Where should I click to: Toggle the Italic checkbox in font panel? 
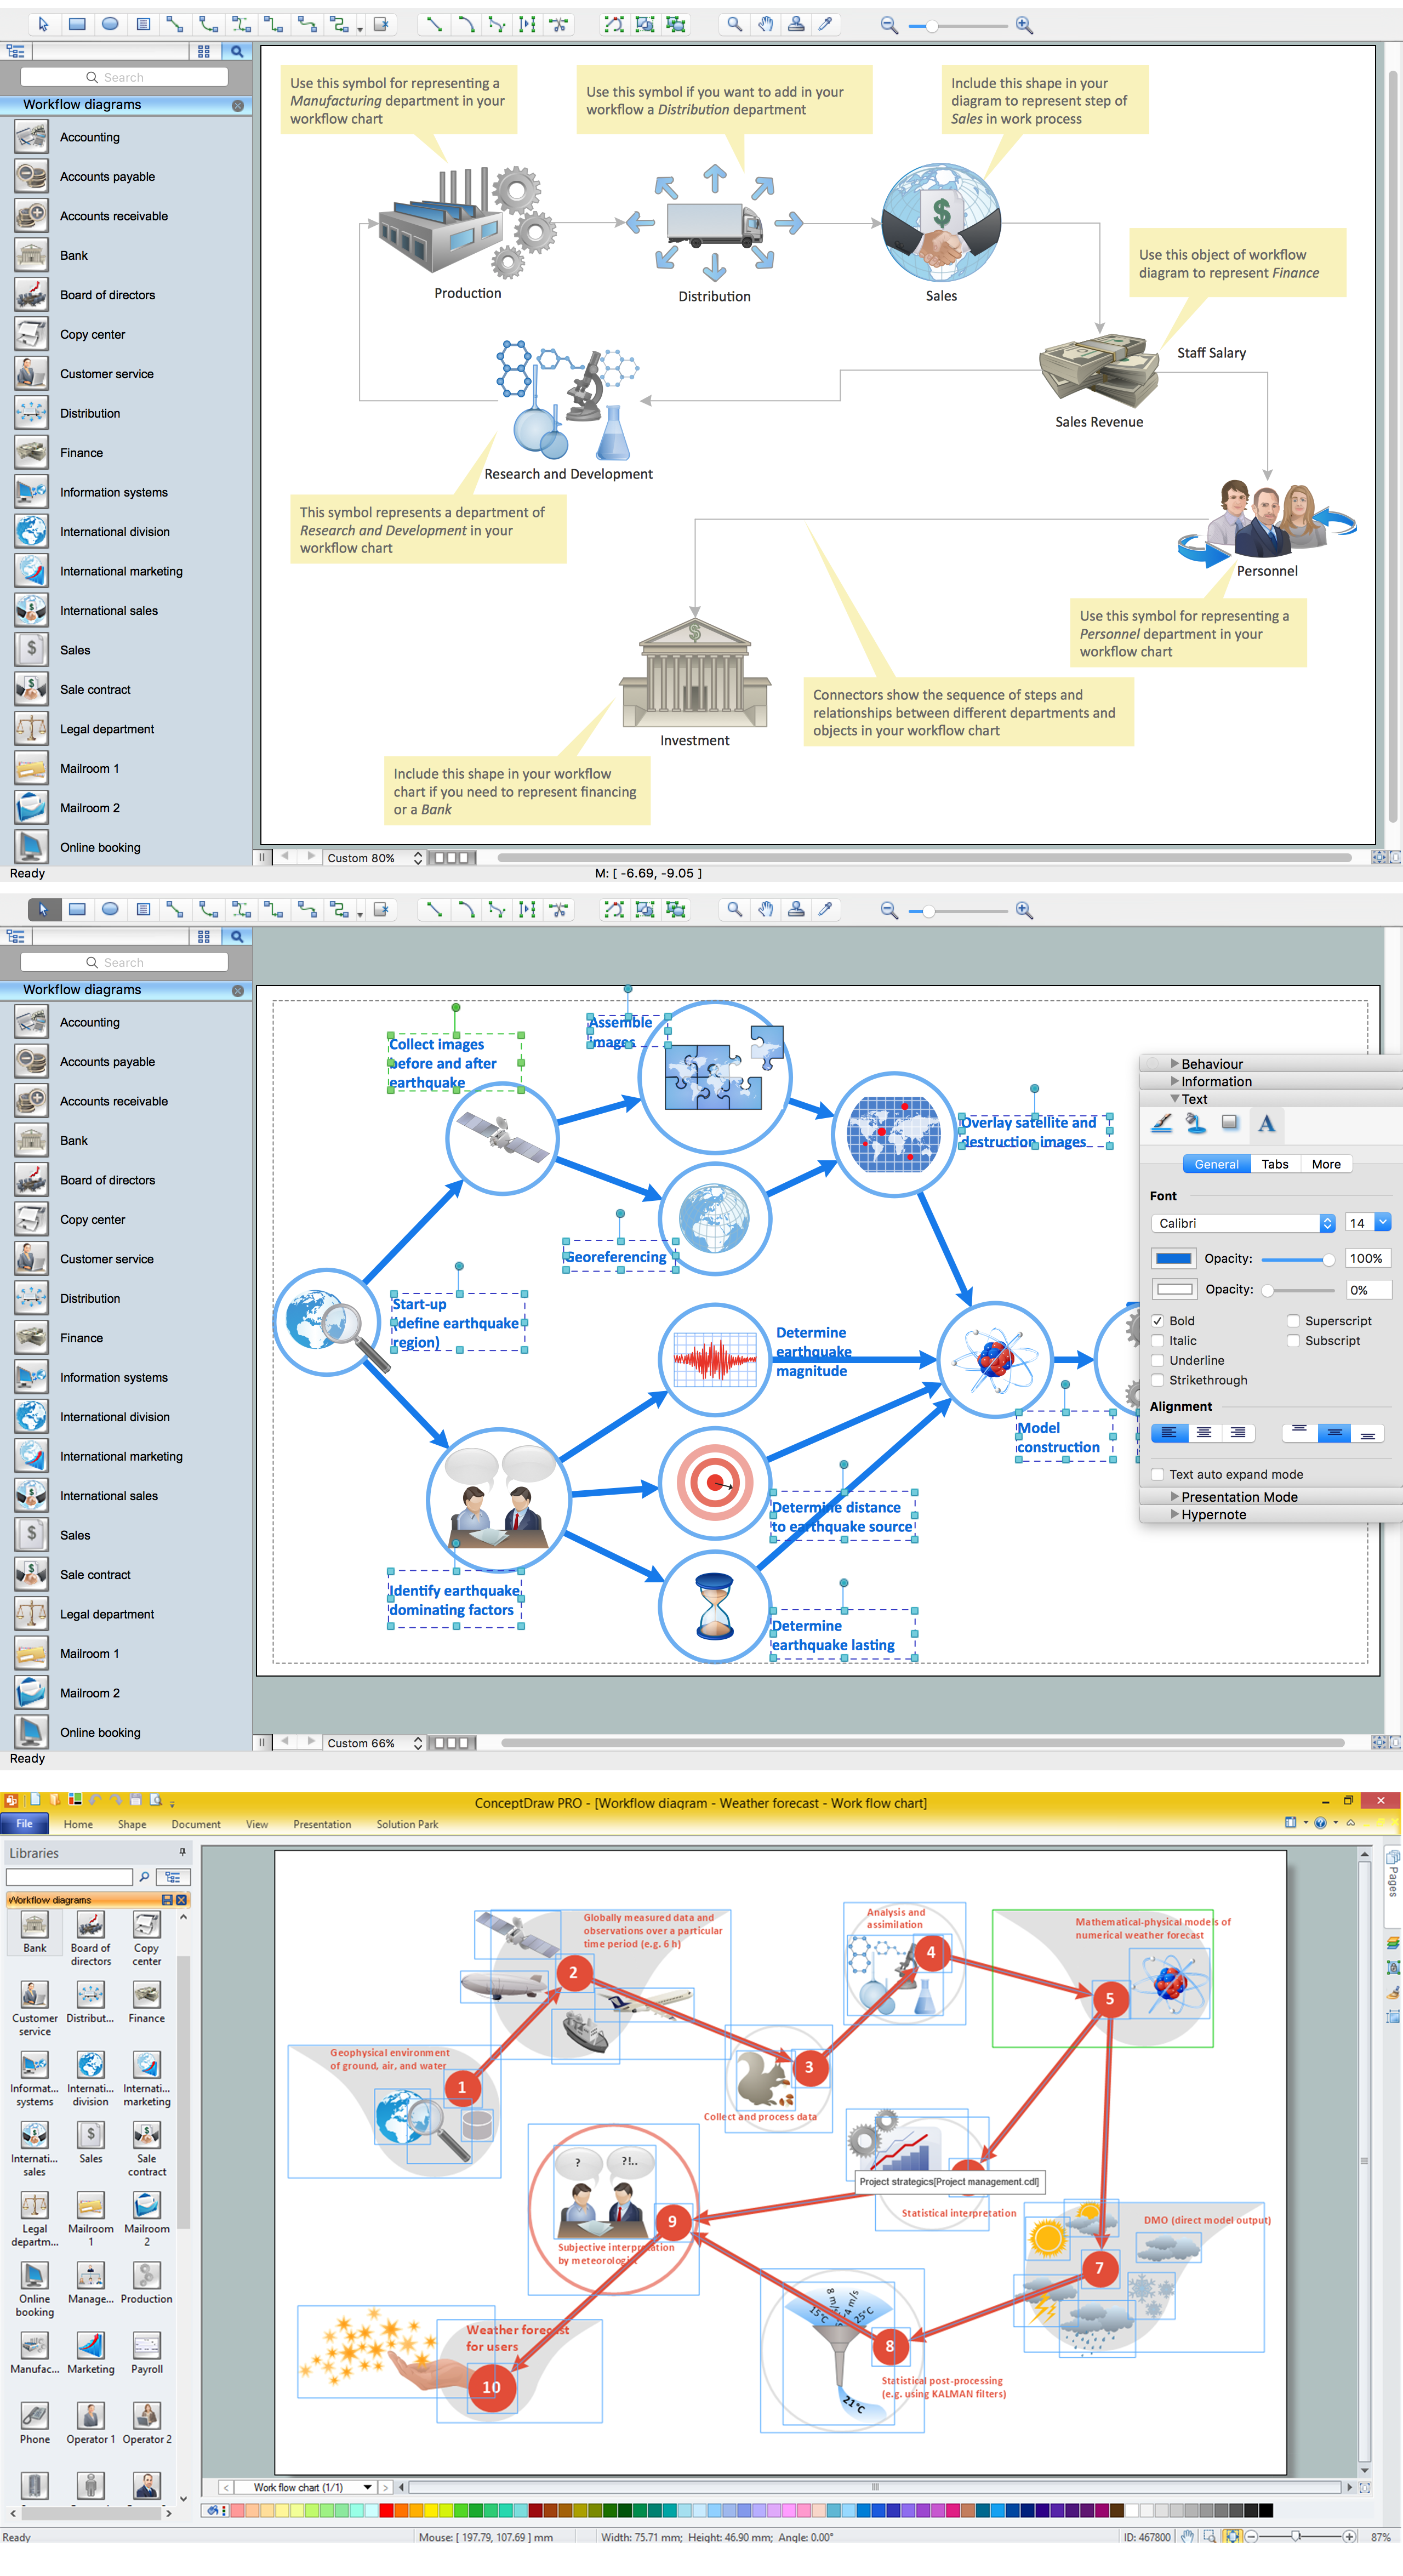pos(1157,1341)
